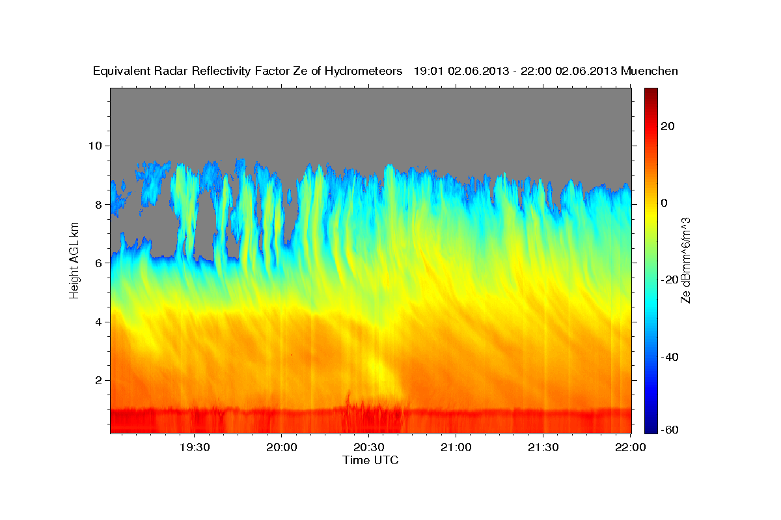Click the red bright band near 1 km

[371, 413]
